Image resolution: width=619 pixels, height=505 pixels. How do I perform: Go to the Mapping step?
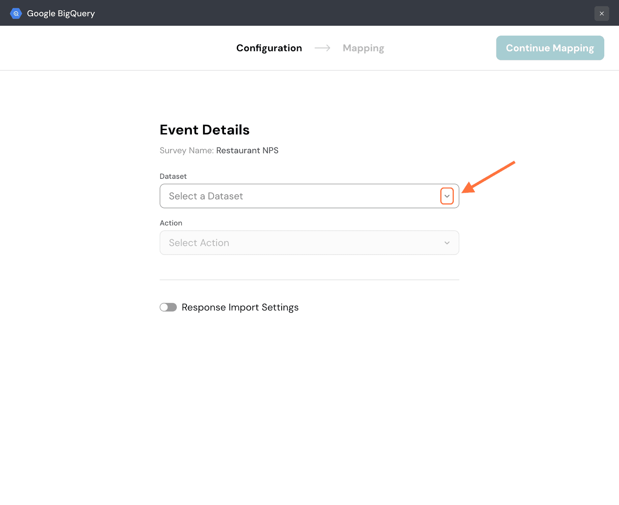[363, 48]
